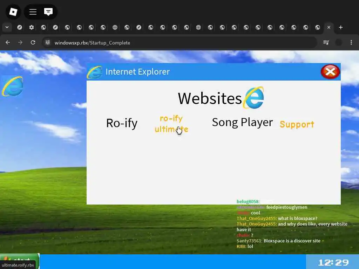
Task: Open the browser profile avatar
Action: 339,42
